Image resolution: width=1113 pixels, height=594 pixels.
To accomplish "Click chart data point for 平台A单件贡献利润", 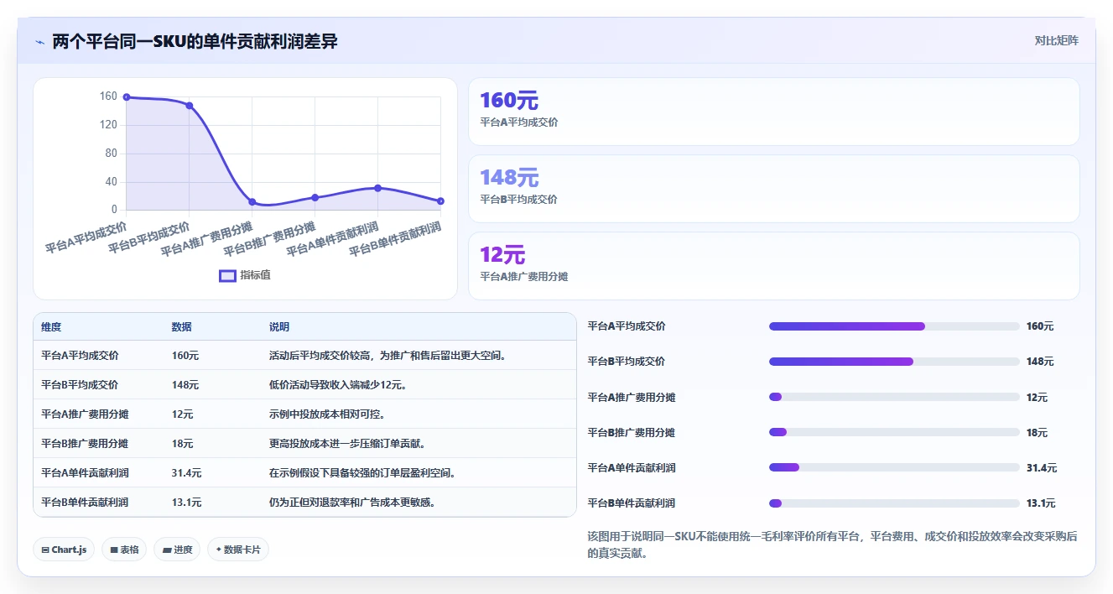I will coord(378,188).
